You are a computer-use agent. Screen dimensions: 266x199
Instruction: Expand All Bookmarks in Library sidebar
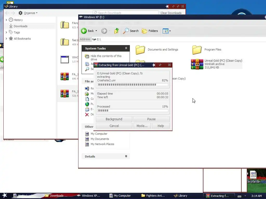click(x=6, y=39)
